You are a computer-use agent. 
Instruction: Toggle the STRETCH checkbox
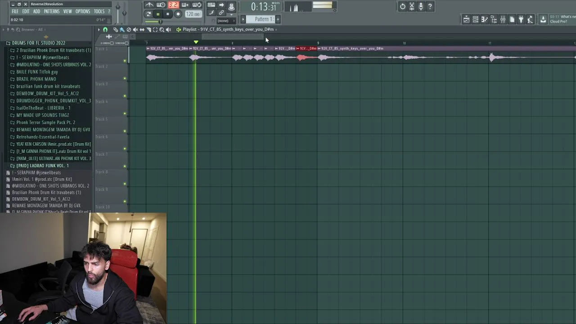coord(126,43)
